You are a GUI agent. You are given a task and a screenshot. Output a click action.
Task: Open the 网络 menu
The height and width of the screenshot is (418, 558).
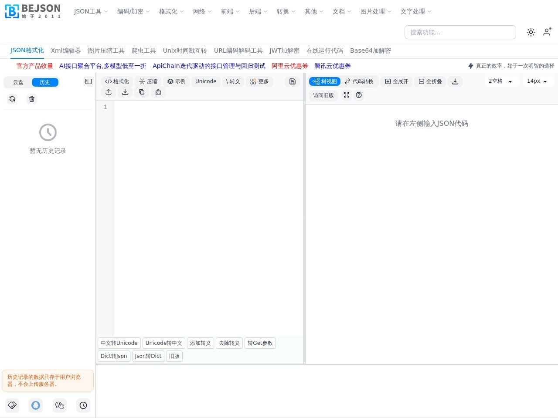click(202, 11)
